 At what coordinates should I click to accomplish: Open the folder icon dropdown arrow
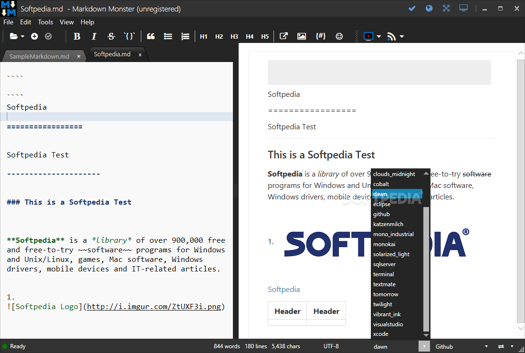[22, 36]
